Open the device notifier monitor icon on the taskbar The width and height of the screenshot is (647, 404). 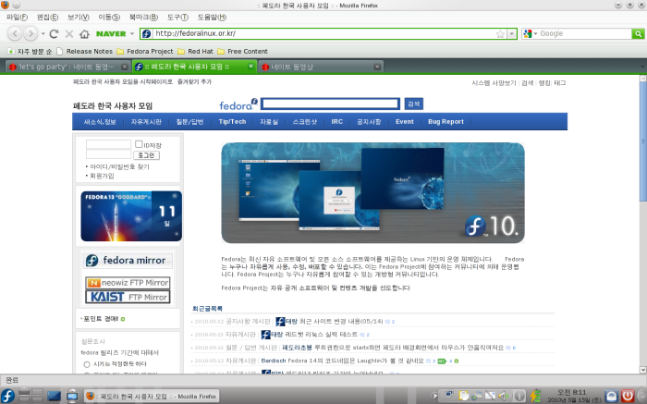(72, 396)
